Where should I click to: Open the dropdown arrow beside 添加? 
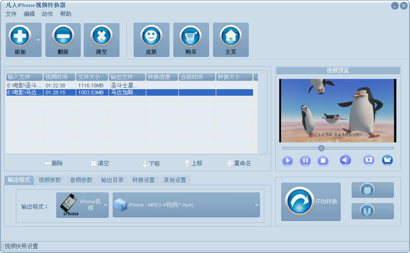(38, 40)
